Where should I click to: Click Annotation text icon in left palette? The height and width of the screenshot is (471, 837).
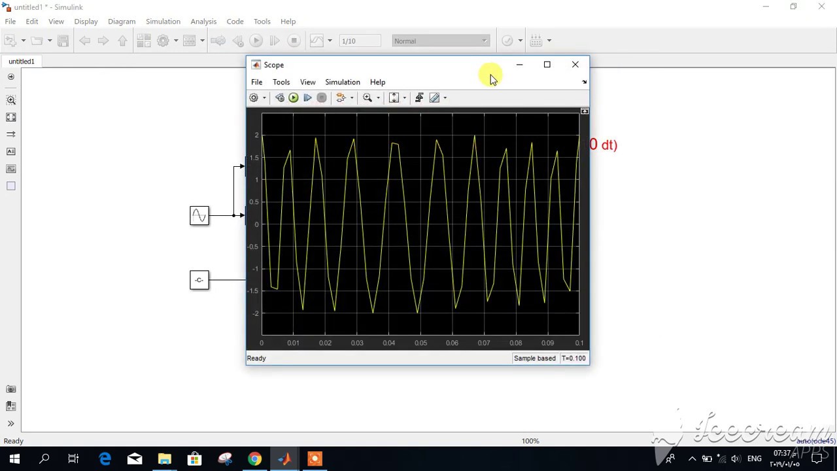pyautogui.click(x=10, y=151)
